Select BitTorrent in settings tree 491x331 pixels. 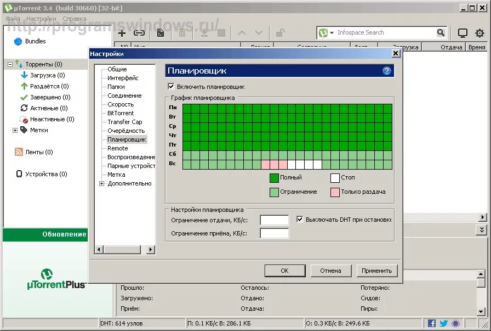tap(121, 113)
